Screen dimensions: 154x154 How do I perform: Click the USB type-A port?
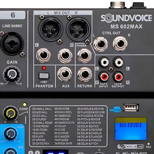[131, 107]
